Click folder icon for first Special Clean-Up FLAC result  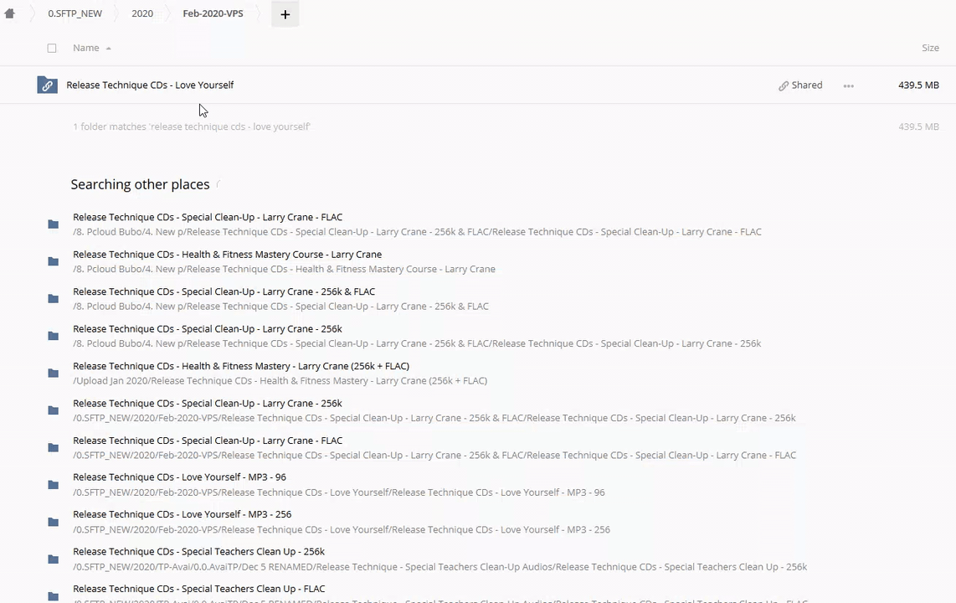point(53,224)
